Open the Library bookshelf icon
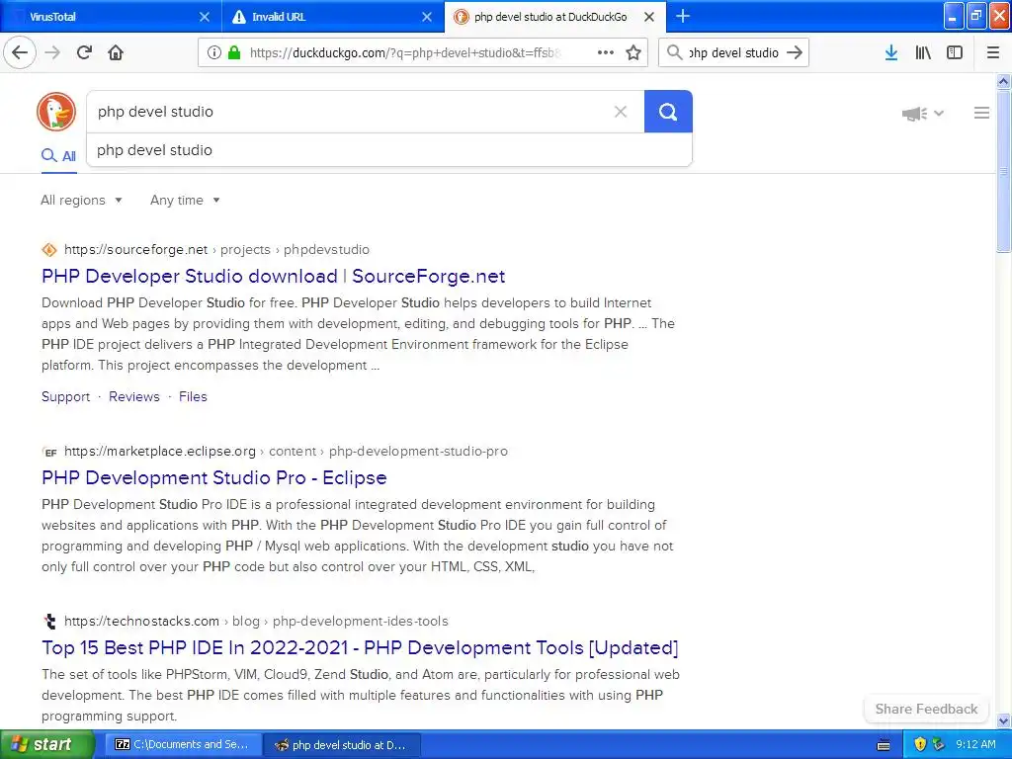This screenshot has height=759, width=1012. point(923,53)
